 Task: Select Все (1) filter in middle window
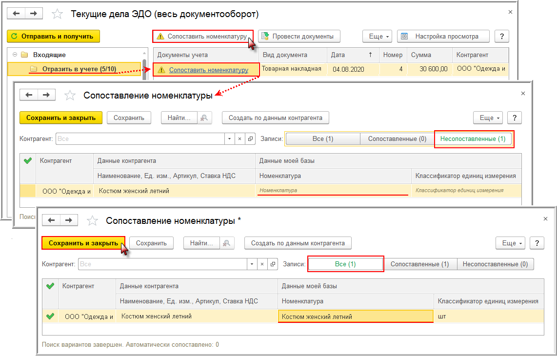323,139
